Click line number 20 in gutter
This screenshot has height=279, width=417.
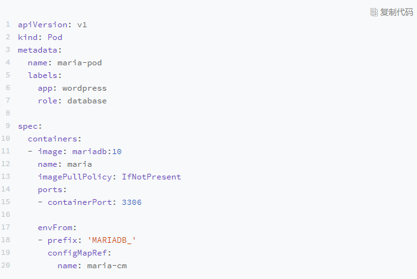tap(6, 266)
